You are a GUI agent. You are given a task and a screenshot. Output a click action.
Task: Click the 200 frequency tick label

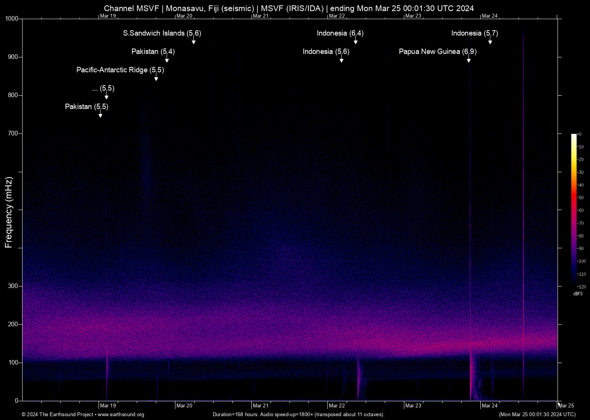click(x=13, y=324)
